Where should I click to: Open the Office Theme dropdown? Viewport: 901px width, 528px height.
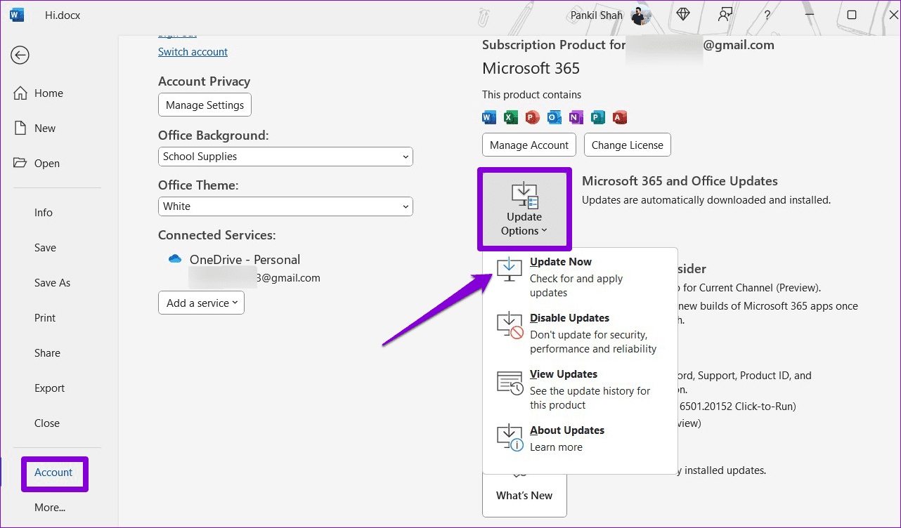coord(285,206)
